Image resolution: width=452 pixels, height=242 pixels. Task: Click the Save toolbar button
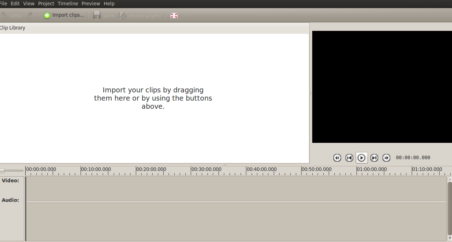click(x=103, y=15)
